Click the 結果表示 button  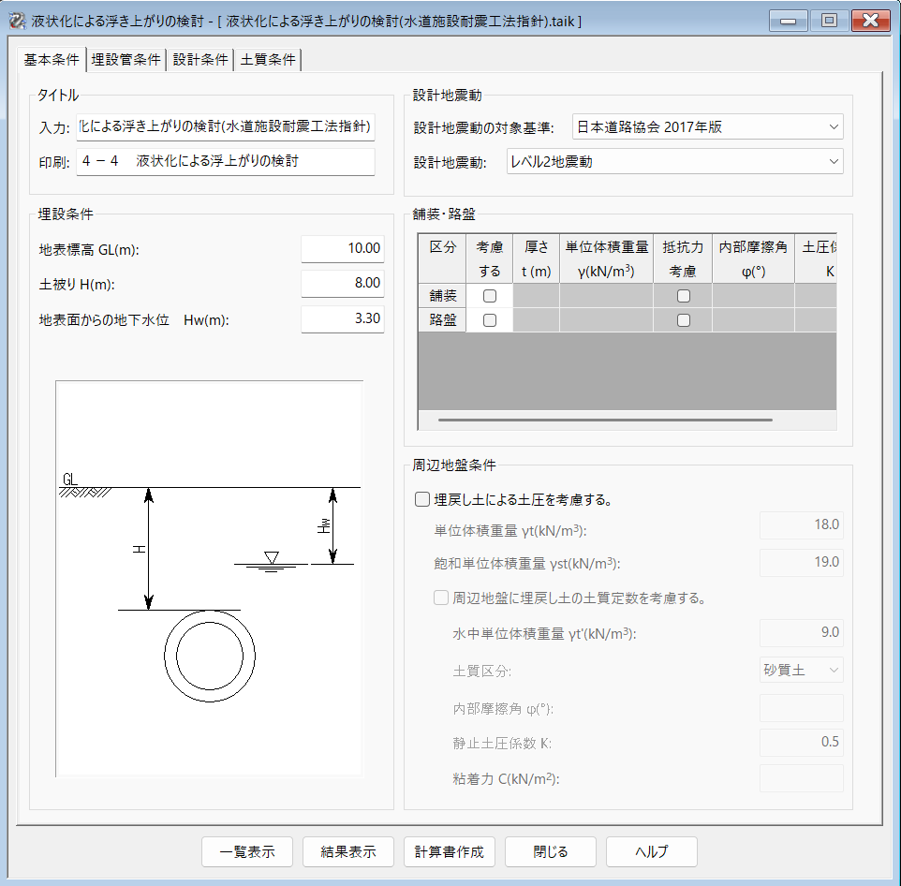coord(348,852)
